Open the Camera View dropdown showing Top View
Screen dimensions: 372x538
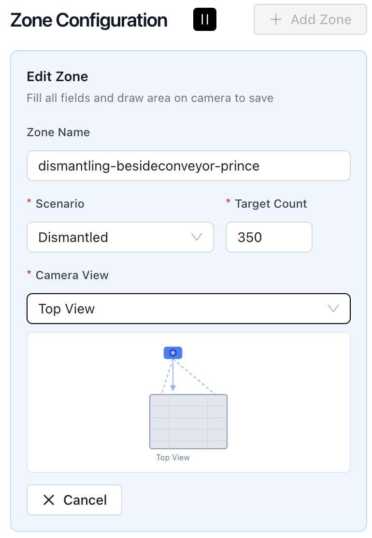click(x=188, y=308)
